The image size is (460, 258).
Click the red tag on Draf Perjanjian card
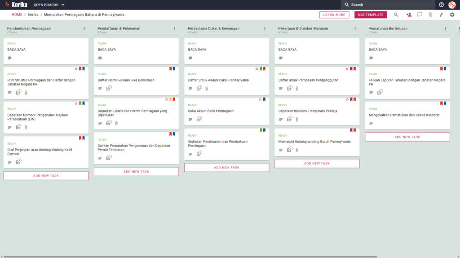point(80,138)
